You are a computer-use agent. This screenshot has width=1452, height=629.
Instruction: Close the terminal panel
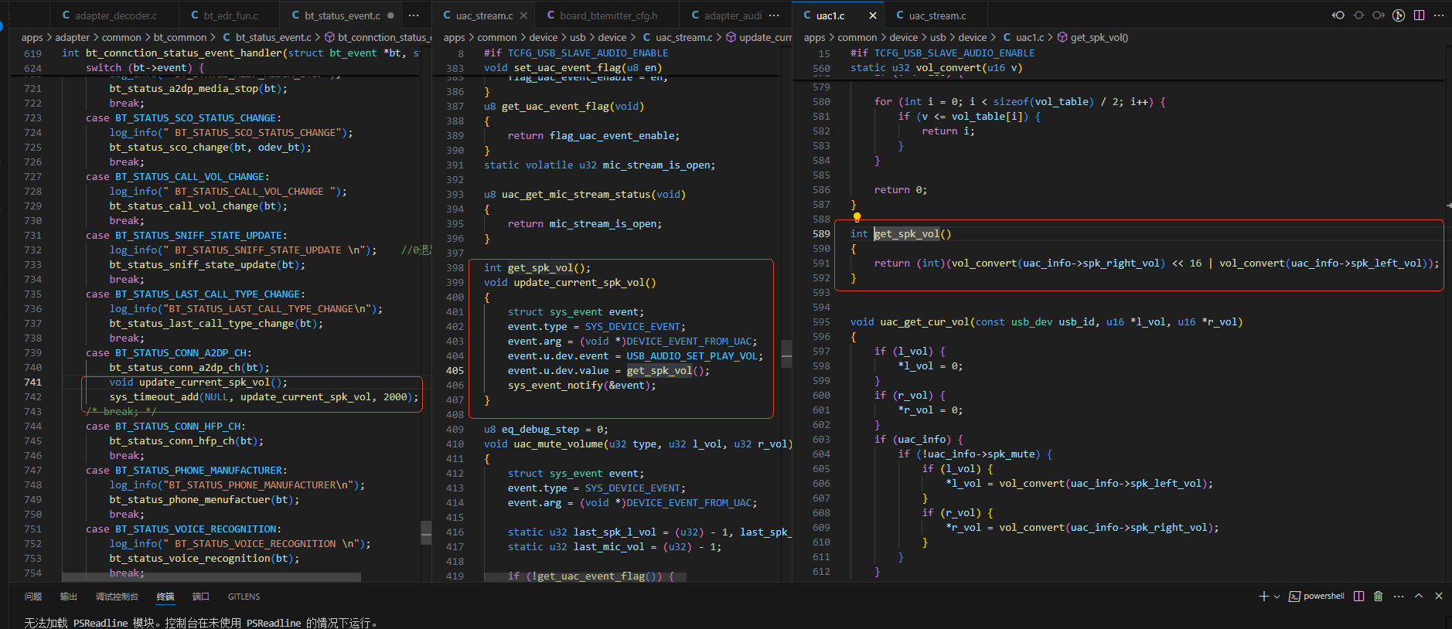(x=1439, y=597)
